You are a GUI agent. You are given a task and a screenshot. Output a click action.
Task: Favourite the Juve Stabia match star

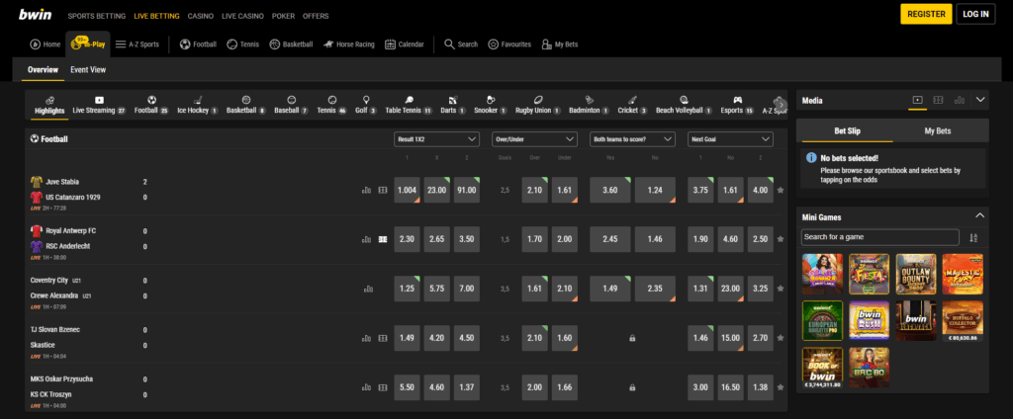coord(781,190)
